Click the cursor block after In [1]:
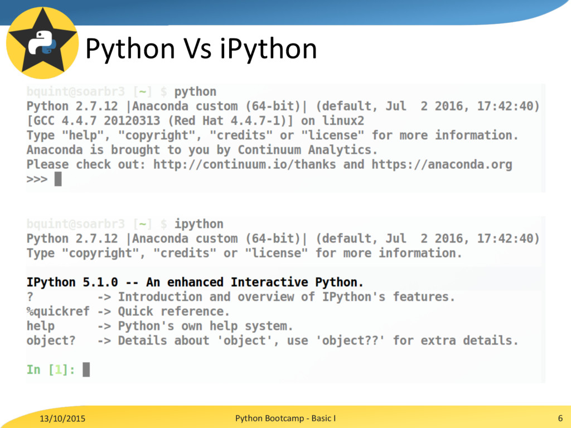The height and width of the screenshot is (428, 571). pyautogui.click(x=86, y=370)
